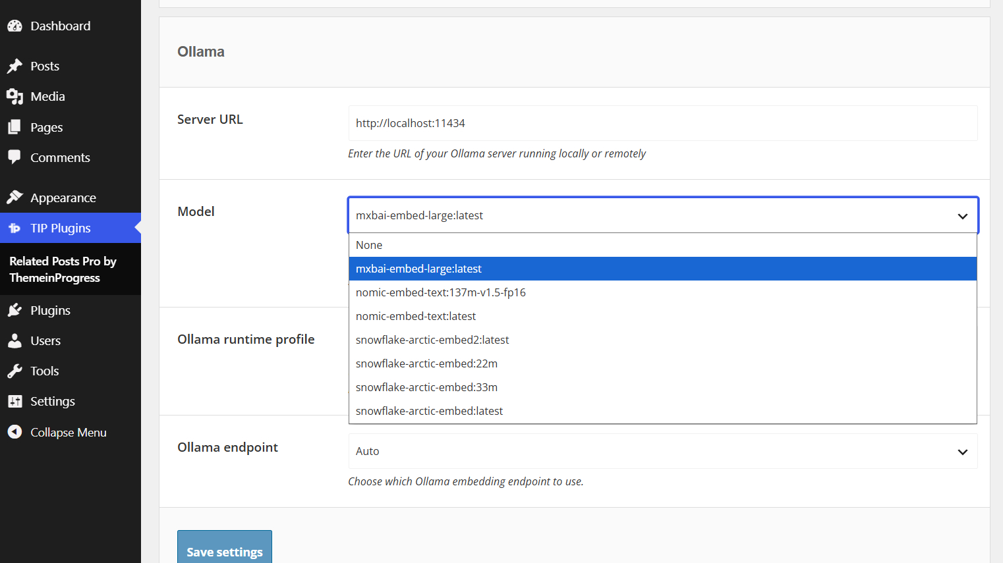The image size is (1003, 563).
Task: Select snowflake-arctic-embed:22m model option
Action: (x=663, y=363)
